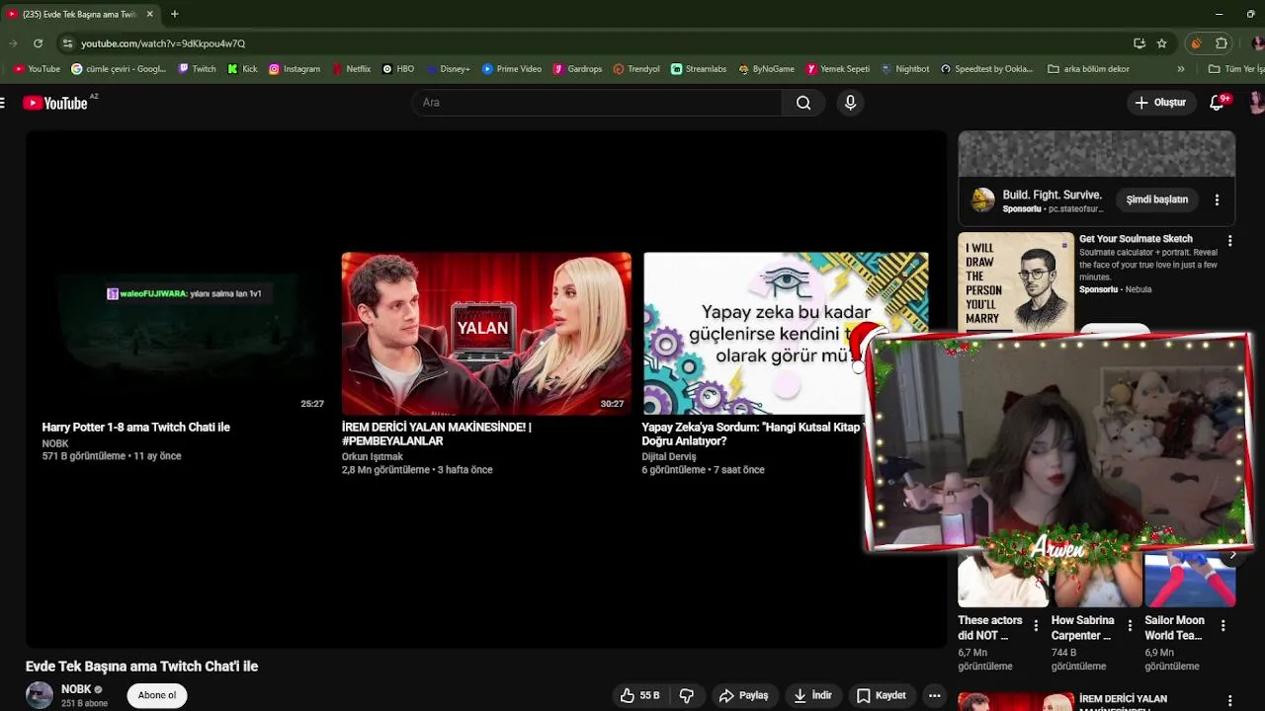This screenshot has height=711, width=1265.
Task: Click the Harry Potter 1-8 video title
Action: click(x=135, y=428)
